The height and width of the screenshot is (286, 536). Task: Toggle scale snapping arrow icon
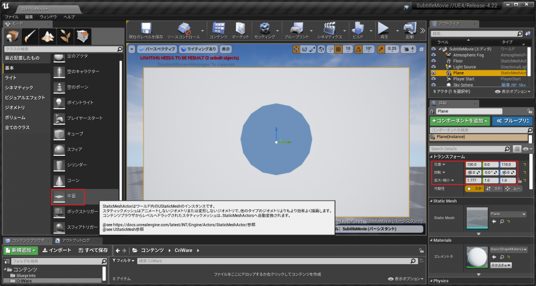click(381, 49)
